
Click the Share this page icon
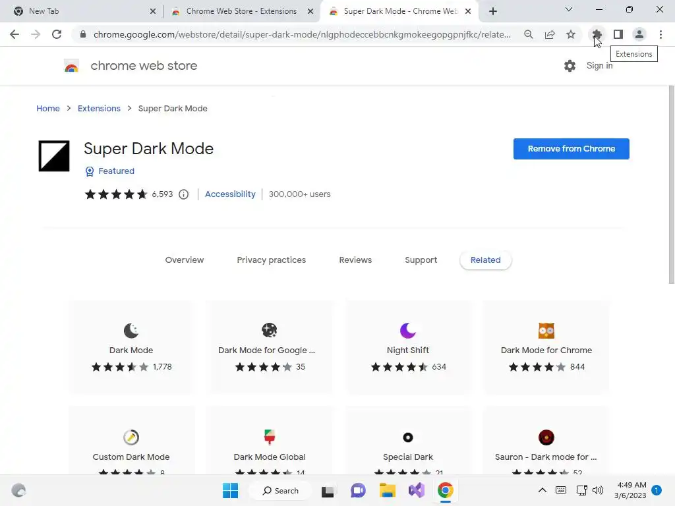(x=550, y=34)
